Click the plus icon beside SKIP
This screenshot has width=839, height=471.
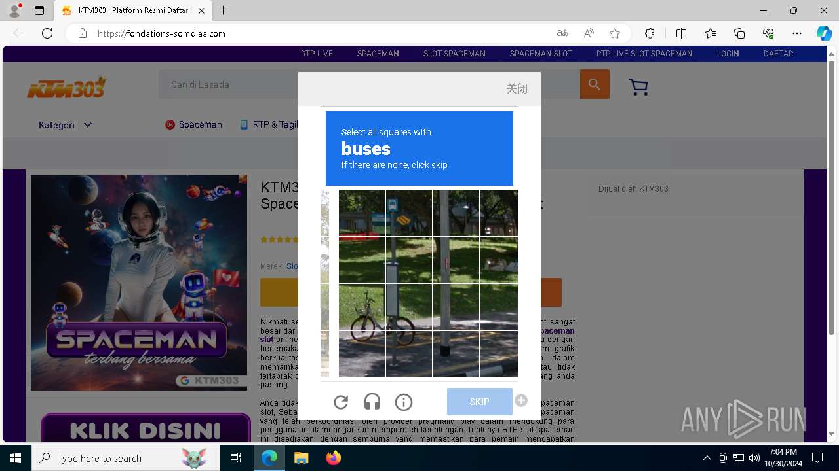[521, 400]
